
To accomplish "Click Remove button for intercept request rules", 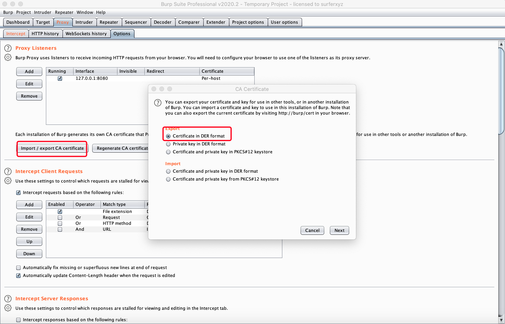I will click(29, 229).
